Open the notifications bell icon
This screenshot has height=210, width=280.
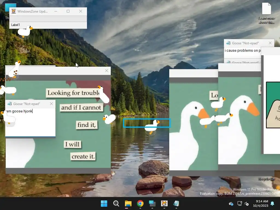click(x=272, y=203)
